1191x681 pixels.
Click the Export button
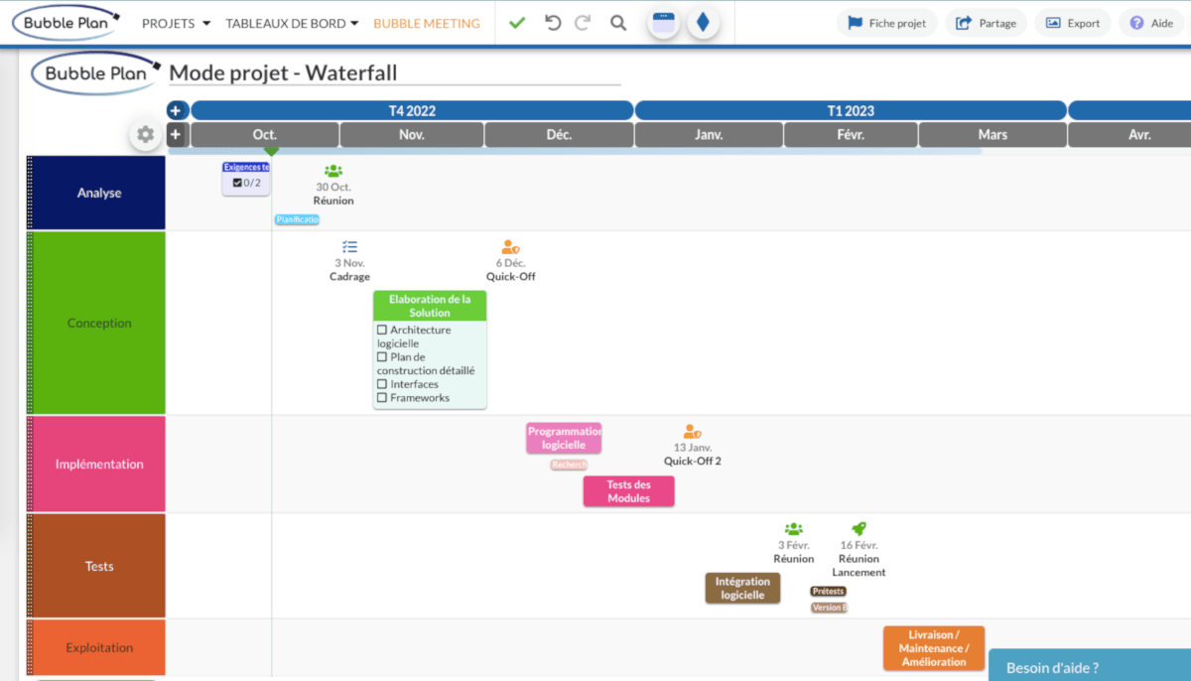1073,23
